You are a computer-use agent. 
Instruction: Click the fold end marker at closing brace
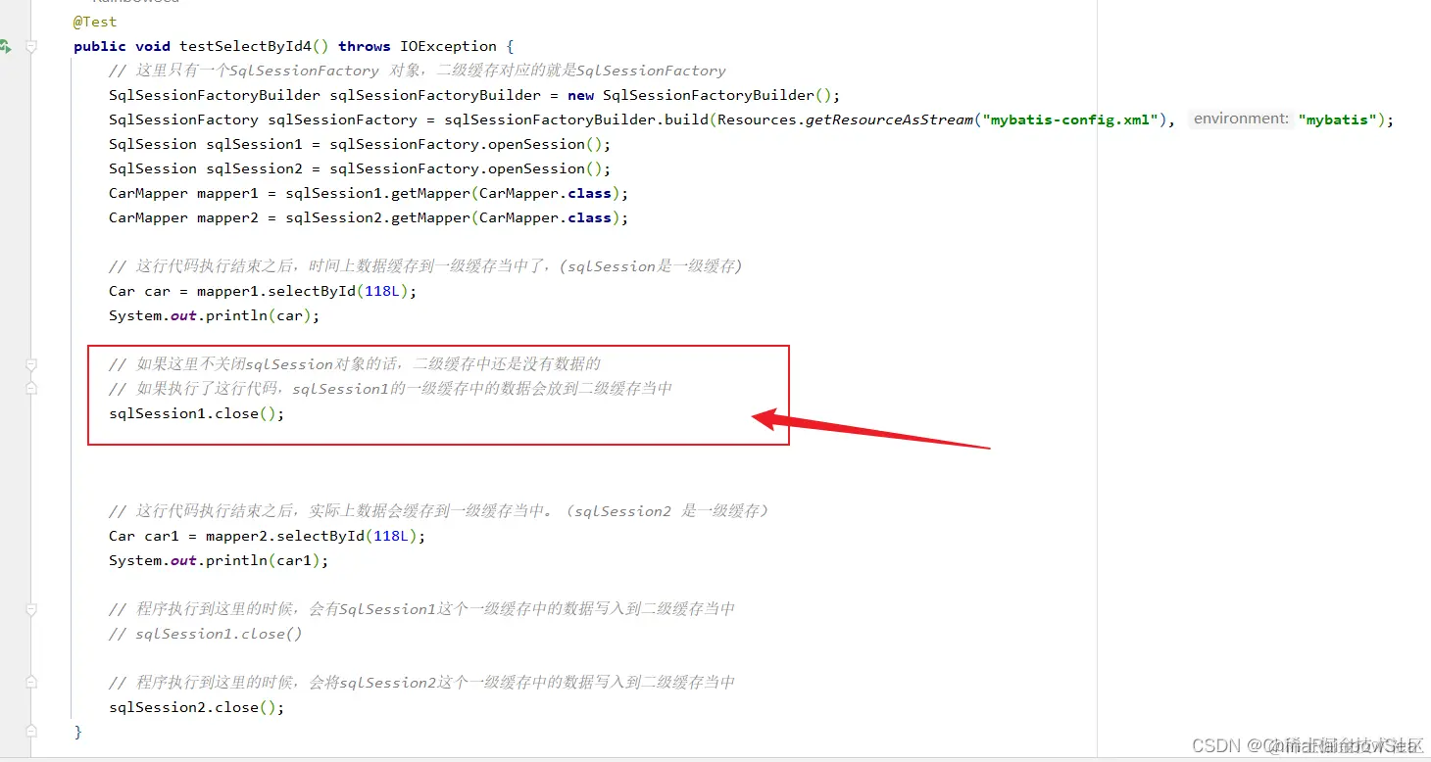tap(31, 732)
